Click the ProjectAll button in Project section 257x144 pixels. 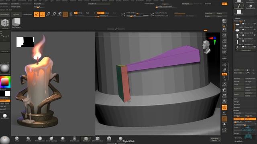point(239,113)
